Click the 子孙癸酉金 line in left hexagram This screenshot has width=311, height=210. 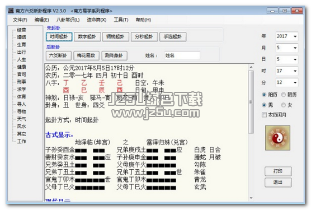tap(75, 150)
